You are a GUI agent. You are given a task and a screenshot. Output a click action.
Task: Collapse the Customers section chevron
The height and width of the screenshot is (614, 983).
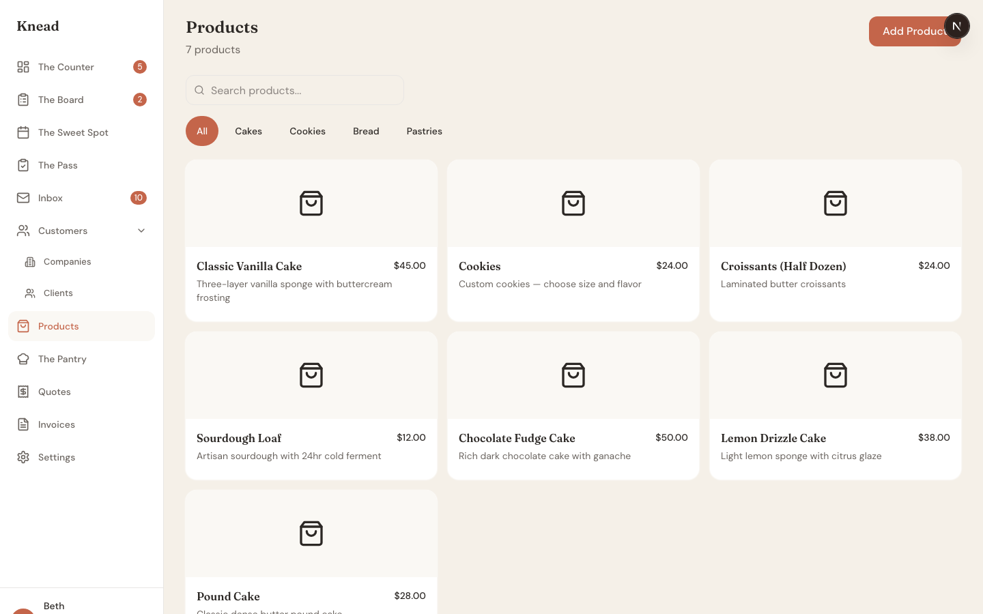pyautogui.click(x=141, y=231)
